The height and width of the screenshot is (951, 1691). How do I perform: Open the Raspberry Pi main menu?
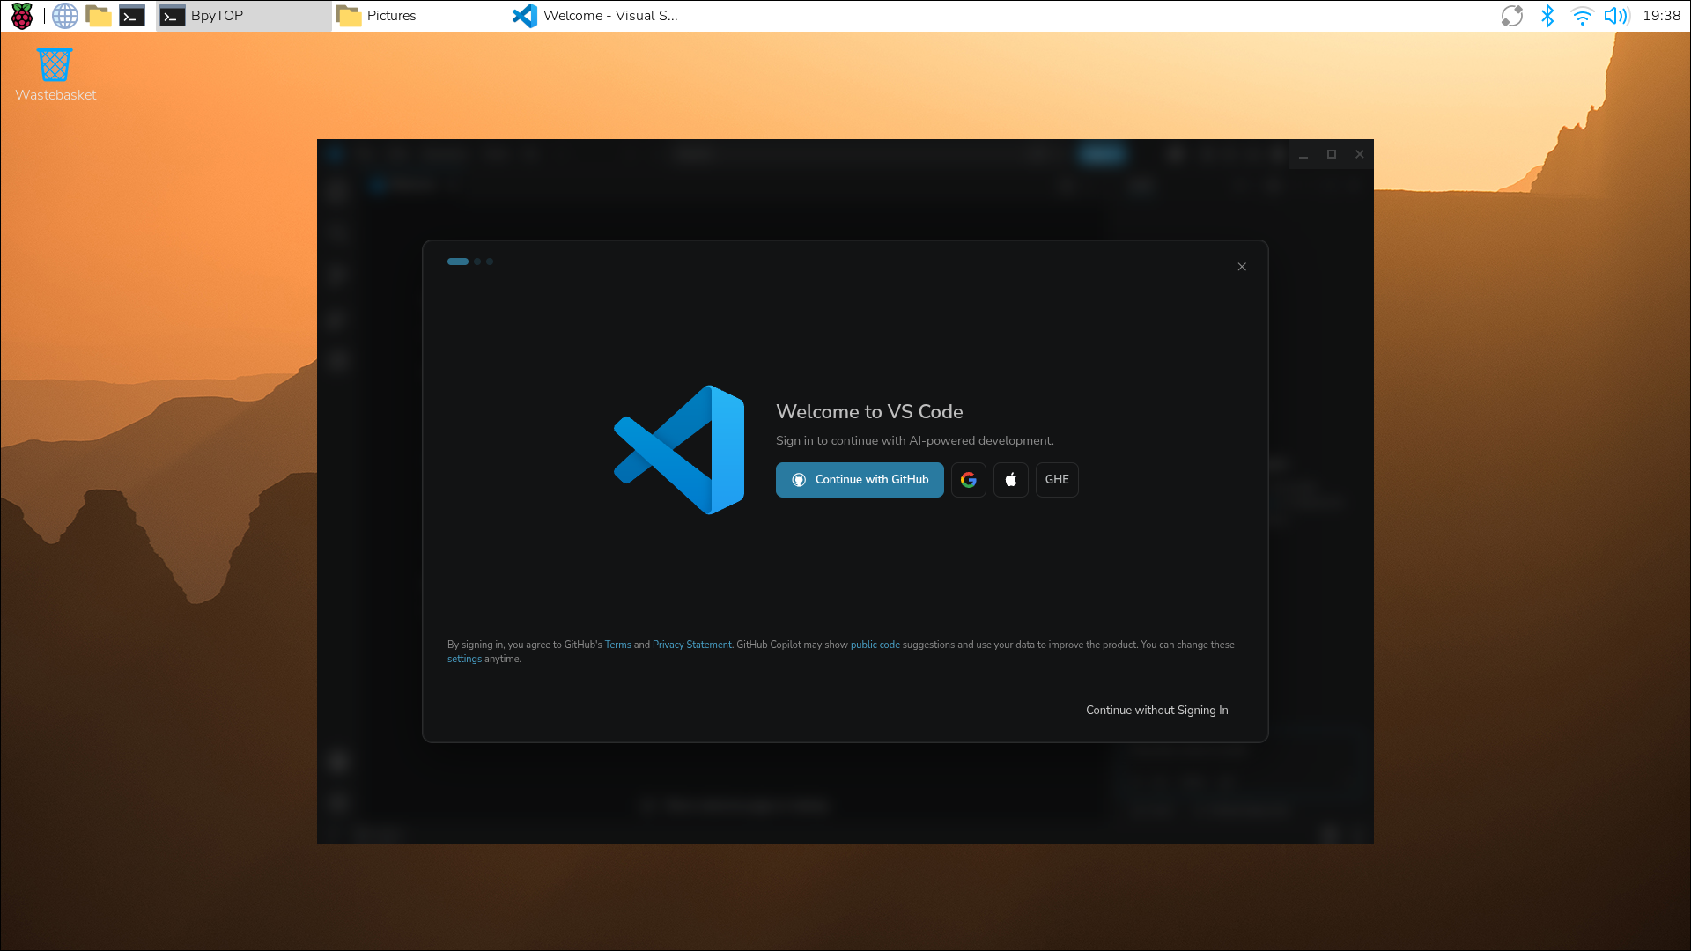pos(22,16)
